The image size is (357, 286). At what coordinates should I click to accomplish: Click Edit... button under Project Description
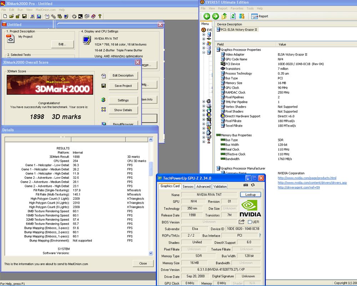[62, 44]
